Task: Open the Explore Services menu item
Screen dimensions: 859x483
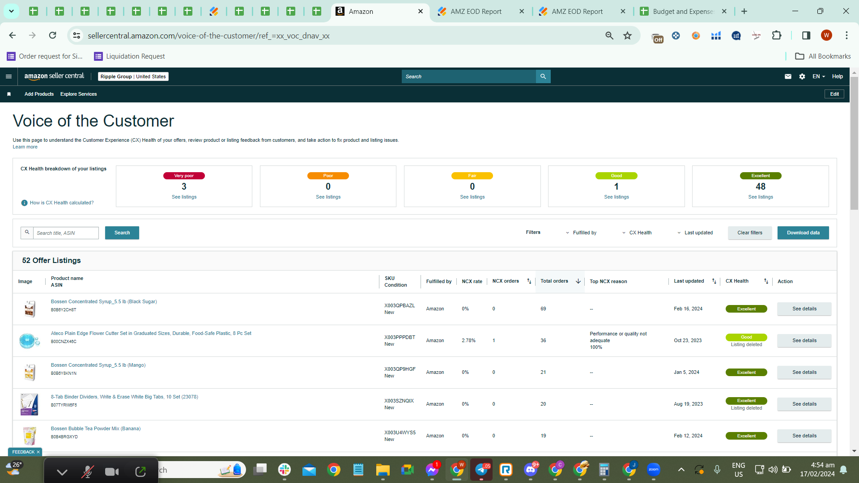Action: click(x=78, y=94)
